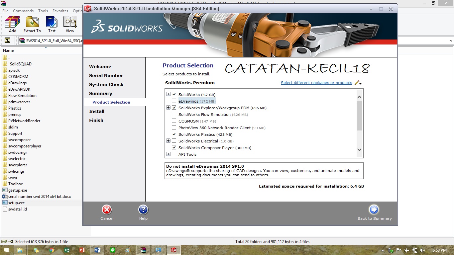Click the taskbar clock showing 6:58 PM
Viewport: 454px width, 255px height.
click(x=440, y=250)
